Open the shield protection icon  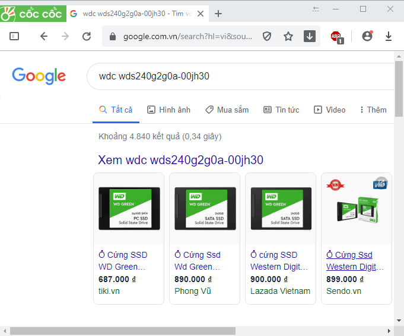pyautogui.click(x=267, y=36)
